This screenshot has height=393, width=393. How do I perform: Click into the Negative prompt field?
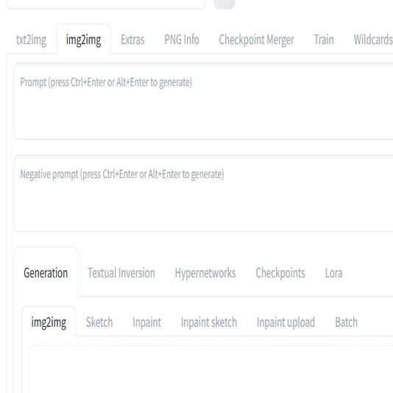204,194
